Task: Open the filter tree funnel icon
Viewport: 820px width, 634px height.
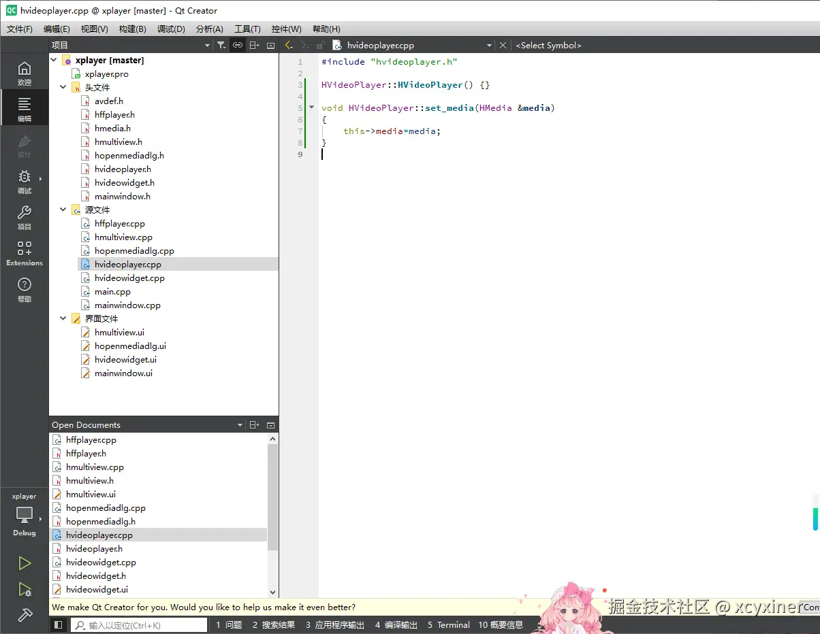Action: click(221, 45)
